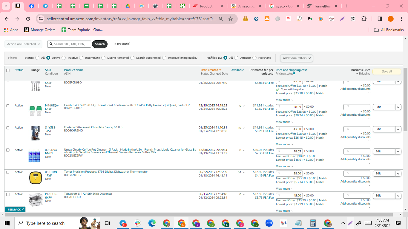Choose the Inactive status filter

(x=64, y=58)
